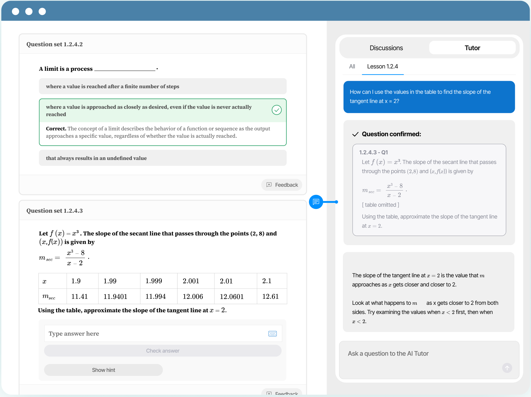The height and width of the screenshot is (397, 531).
Task: Click the Question confirmed checkmark icon
Action: (x=355, y=134)
